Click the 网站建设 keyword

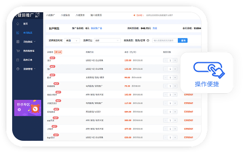click(51, 112)
